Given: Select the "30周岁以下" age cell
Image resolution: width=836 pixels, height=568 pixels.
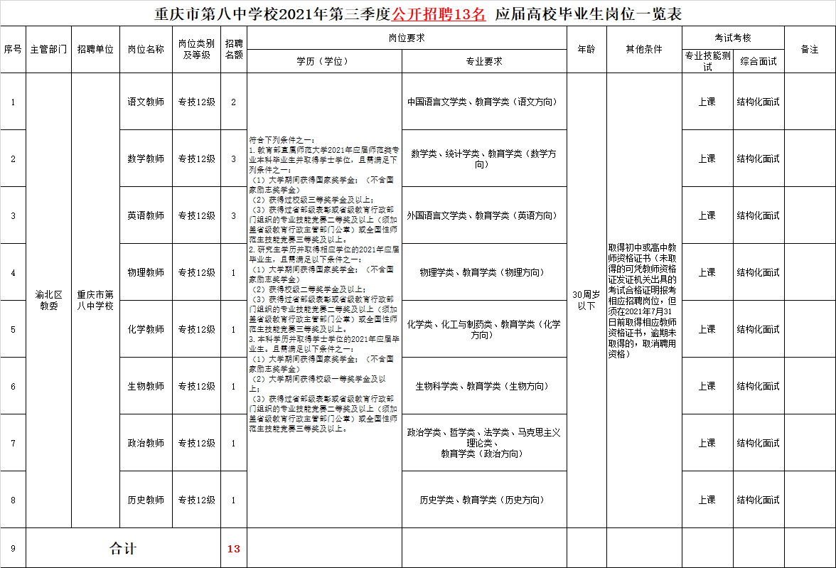Looking at the screenshot, I should coord(586,300).
